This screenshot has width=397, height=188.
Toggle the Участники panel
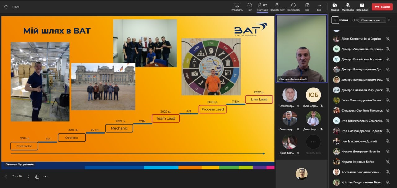262,7
